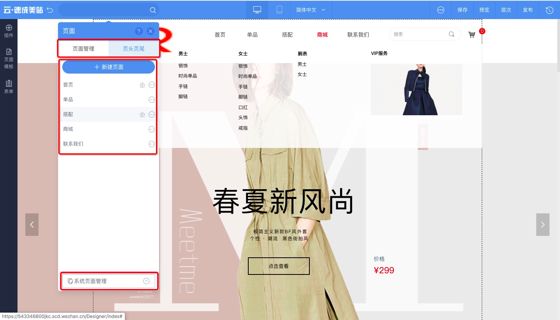Click 男士 heading in dropdown menu
The width and height of the screenshot is (560, 320).
pos(183,54)
